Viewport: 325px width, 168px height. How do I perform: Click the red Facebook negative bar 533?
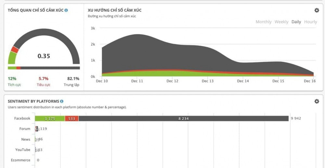[71, 118]
